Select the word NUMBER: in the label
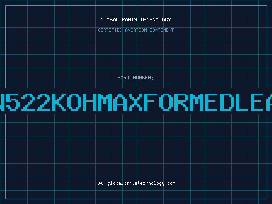Image resolution: width=272 pixels, height=204 pixels. pyautogui.click(x=143, y=78)
